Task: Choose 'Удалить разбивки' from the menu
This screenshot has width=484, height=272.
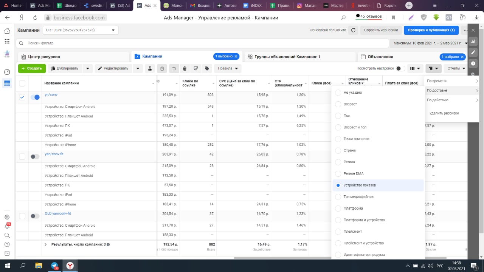Action: point(444,113)
